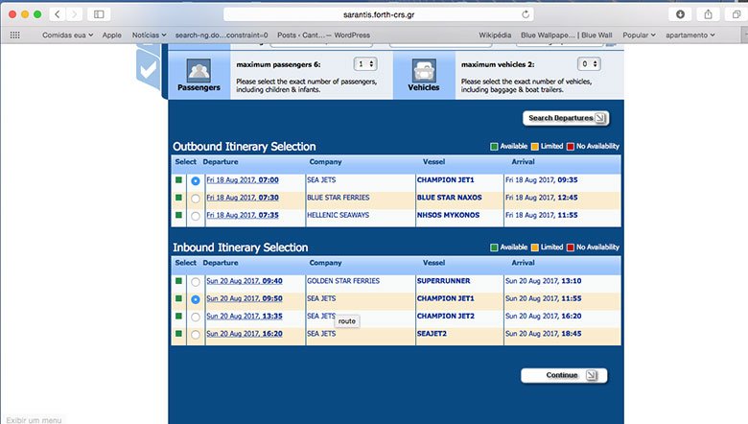Click SEAJET2 vessel name
The width and height of the screenshot is (748, 424).
click(432, 334)
